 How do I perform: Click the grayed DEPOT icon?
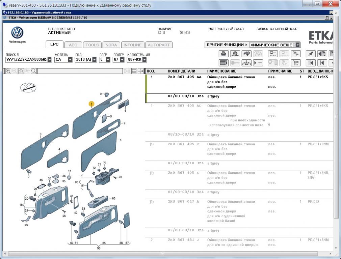[284, 54]
